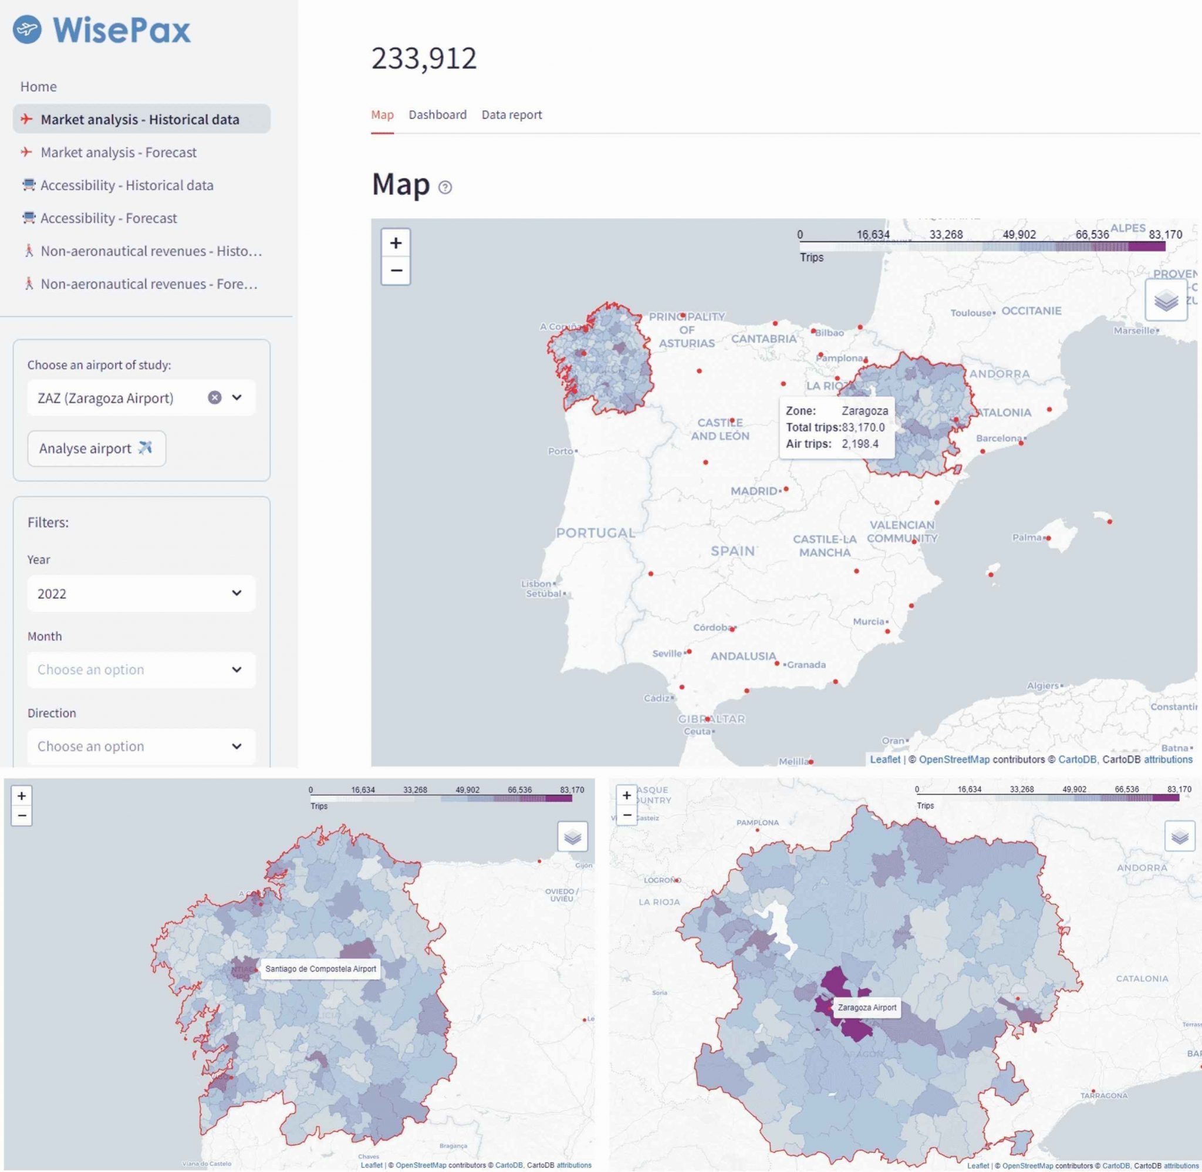Open Market analysis - Forecast page

click(118, 152)
